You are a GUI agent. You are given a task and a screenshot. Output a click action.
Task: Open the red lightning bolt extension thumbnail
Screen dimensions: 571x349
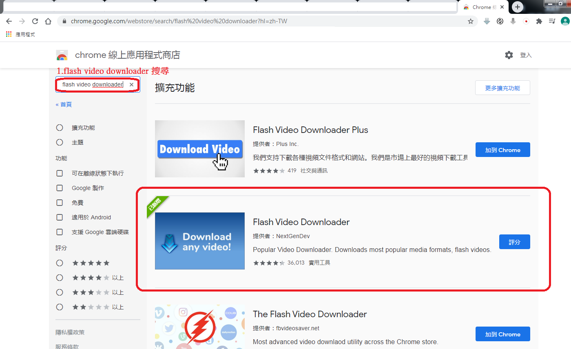pos(200,327)
